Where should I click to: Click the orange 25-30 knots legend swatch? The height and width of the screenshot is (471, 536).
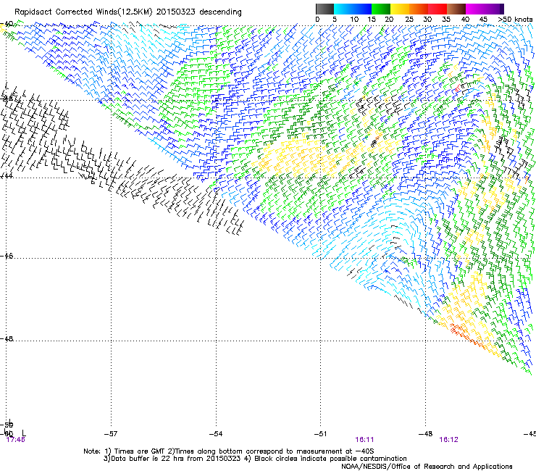[x=419, y=9]
